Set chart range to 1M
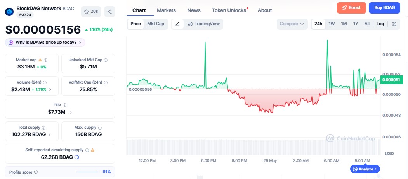408x179 pixels. tap(344, 24)
